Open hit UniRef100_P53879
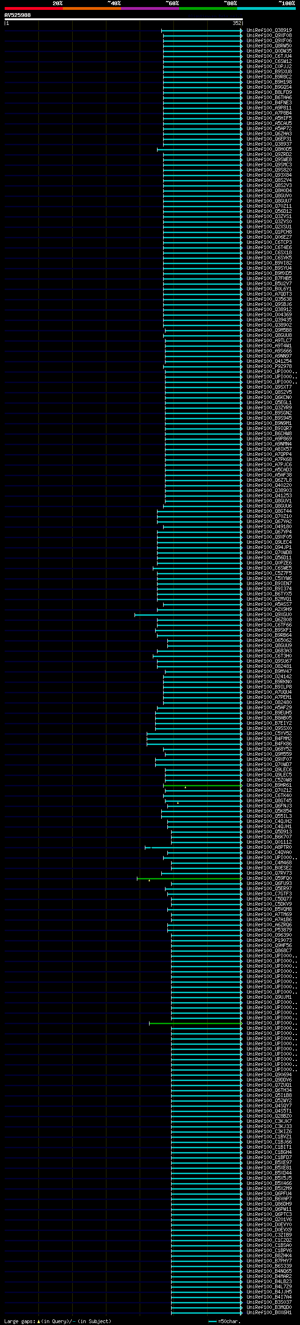 (269, 929)
